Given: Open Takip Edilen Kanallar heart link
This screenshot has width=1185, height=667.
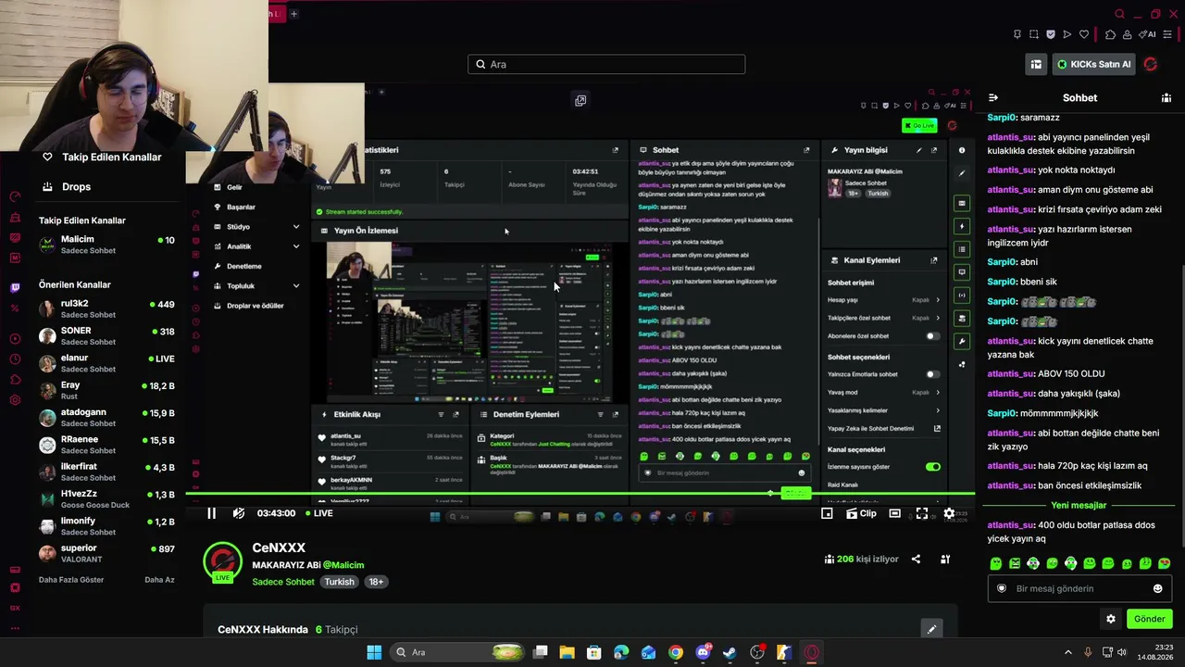Looking at the screenshot, I should click(103, 157).
